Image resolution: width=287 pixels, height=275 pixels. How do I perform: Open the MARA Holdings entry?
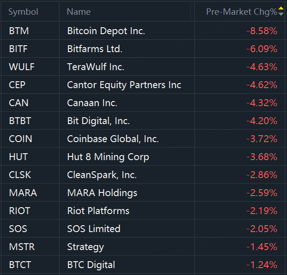tap(102, 193)
